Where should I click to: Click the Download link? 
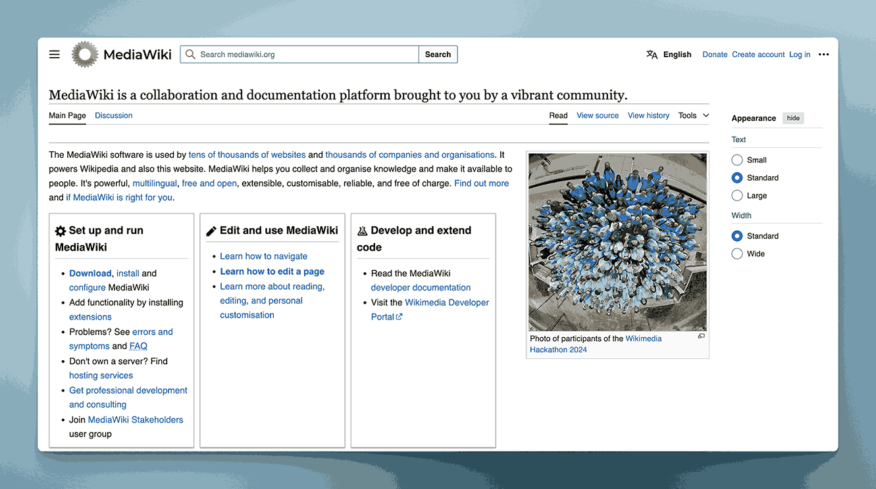coord(90,273)
